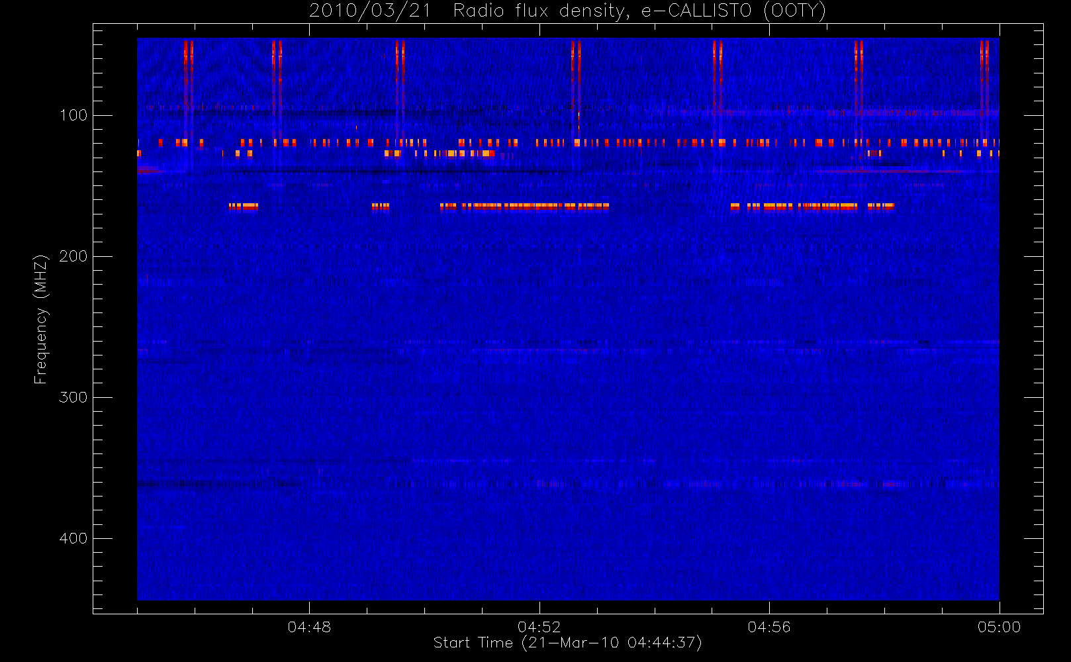The width and height of the screenshot is (1071, 662).
Task: Click the '04:48' time tick label
Action: point(309,627)
